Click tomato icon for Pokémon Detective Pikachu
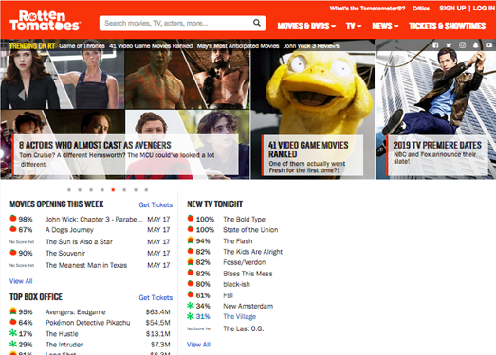Image resolution: width=496 pixels, height=355 pixels. tap(13, 322)
